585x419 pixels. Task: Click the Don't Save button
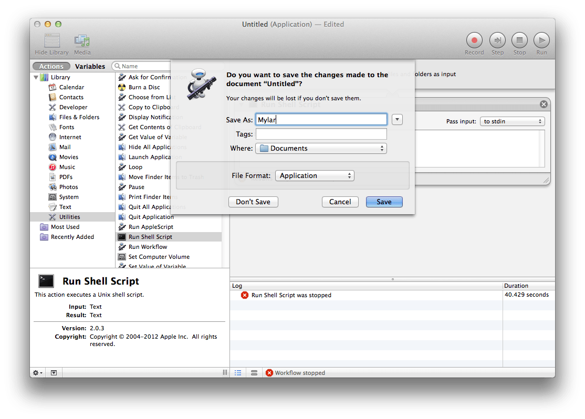pyautogui.click(x=253, y=202)
